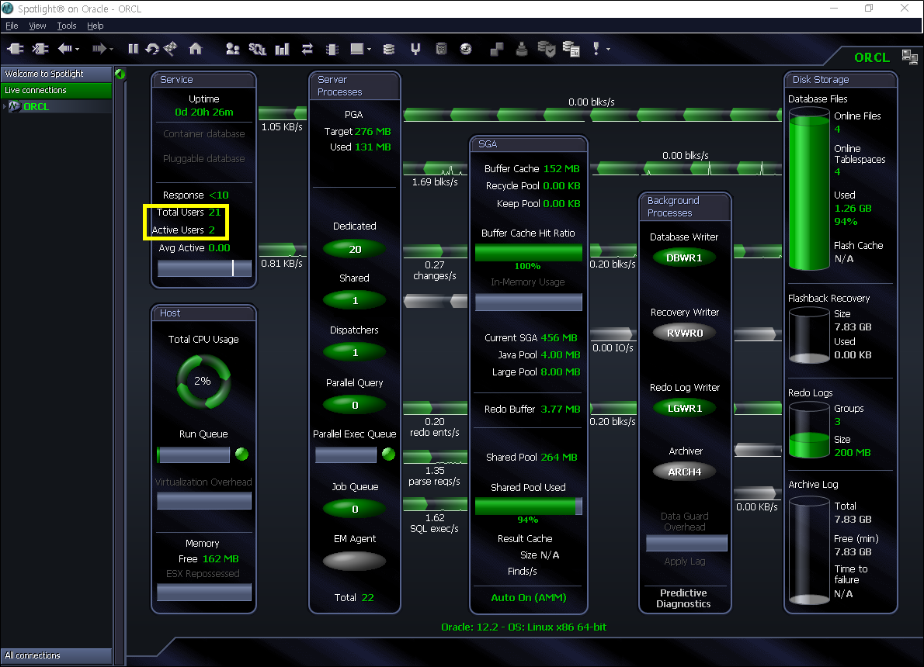Image resolution: width=924 pixels, height=667 pixels.
Task: Click the Job Queue button showing 0
Action: 355,510
